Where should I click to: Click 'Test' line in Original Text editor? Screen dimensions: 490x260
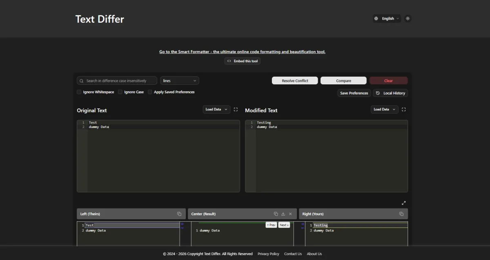pos(93,122)
